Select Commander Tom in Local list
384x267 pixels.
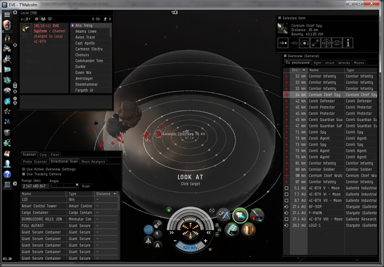point(90,61)
